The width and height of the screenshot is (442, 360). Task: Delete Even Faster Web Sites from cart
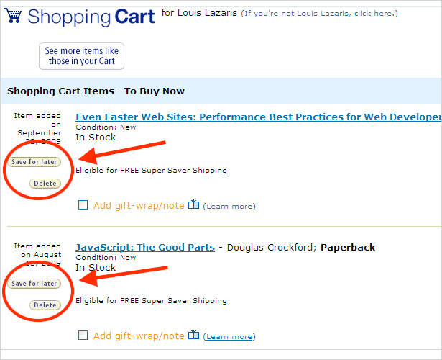[45, 183]
